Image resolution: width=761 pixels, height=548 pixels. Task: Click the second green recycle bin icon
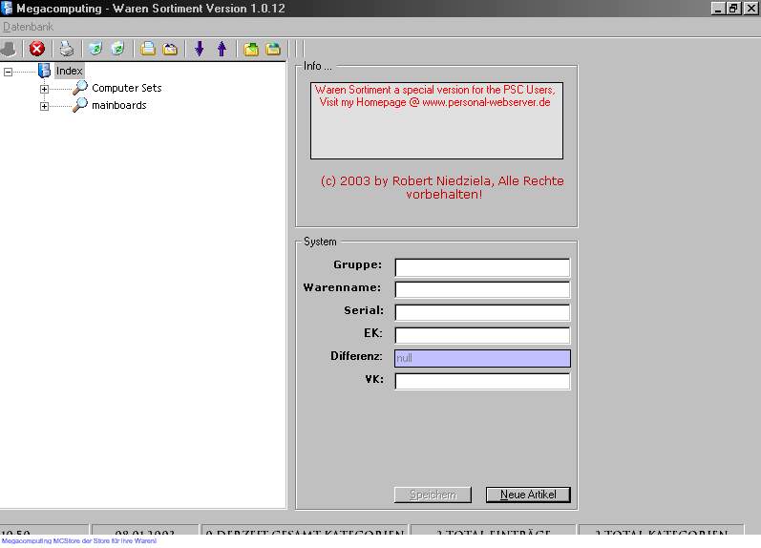(x=117, y=49)
